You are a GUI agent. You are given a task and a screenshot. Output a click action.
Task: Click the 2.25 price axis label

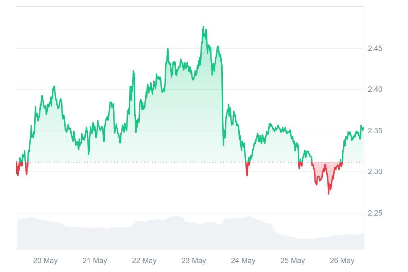(x=375, y=213)
